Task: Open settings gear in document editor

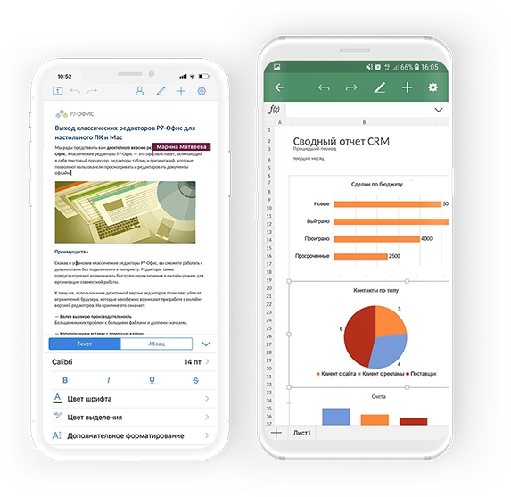Action: click(202, 91)
